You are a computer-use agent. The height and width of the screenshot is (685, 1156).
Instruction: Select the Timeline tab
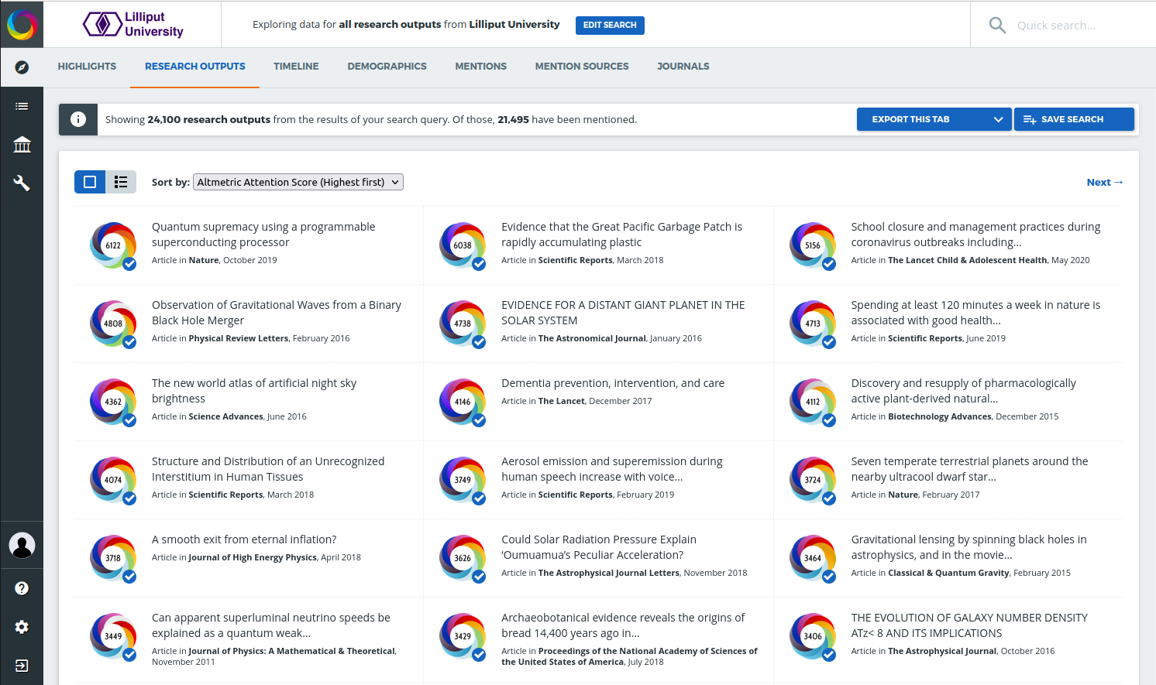pos(296,67)
